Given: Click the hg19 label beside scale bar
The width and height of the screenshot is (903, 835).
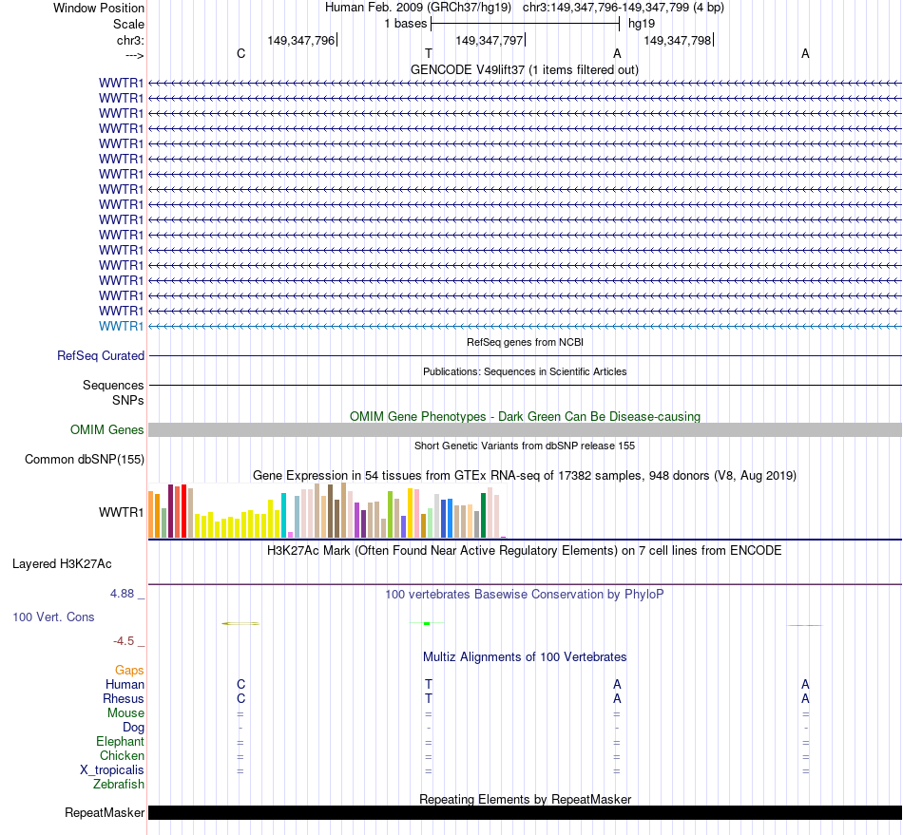Looking at the screenshot, I should [642, 24].
